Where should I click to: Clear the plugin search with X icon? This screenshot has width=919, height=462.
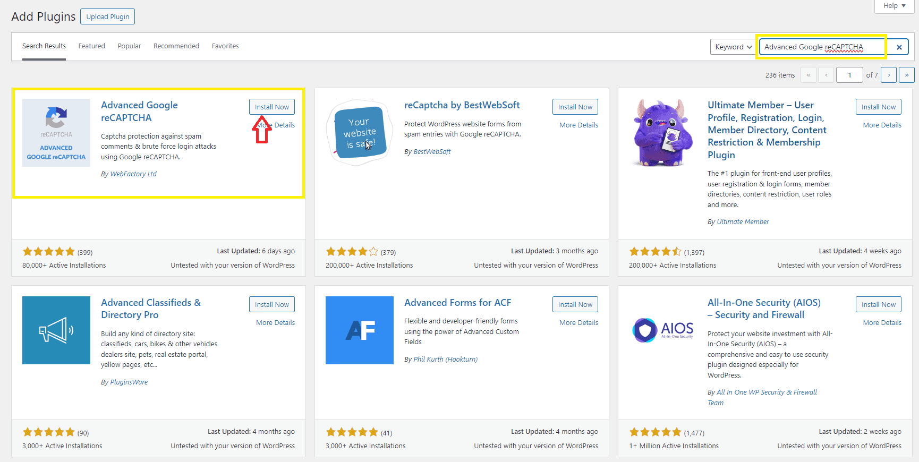pyautogui.click(x=899, y=47)
